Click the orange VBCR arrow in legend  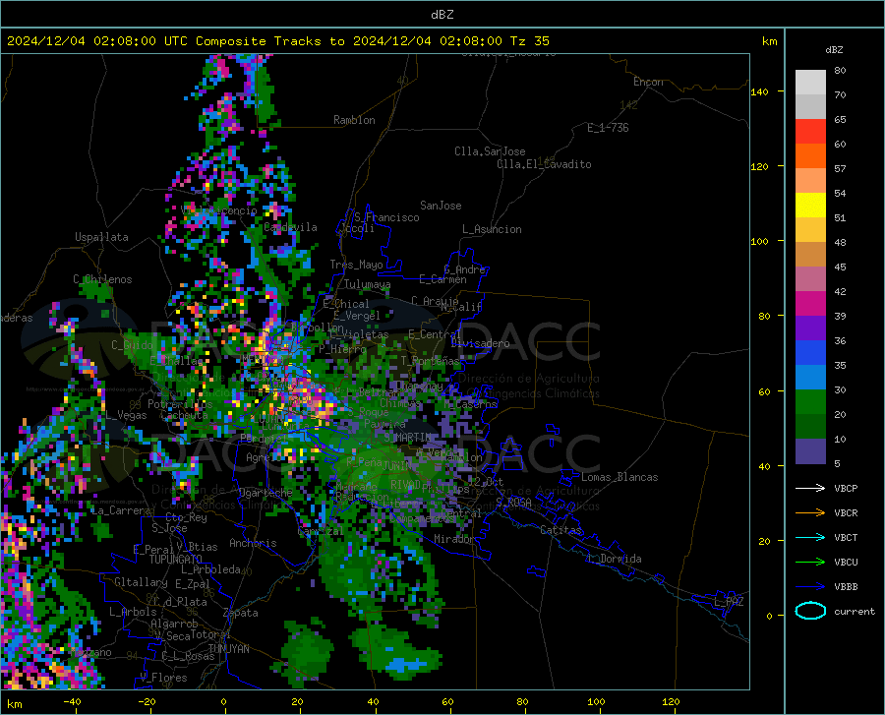point(810,513)
